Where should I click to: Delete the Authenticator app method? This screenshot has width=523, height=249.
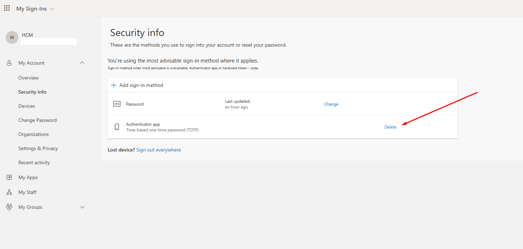(x=390, y=127)
